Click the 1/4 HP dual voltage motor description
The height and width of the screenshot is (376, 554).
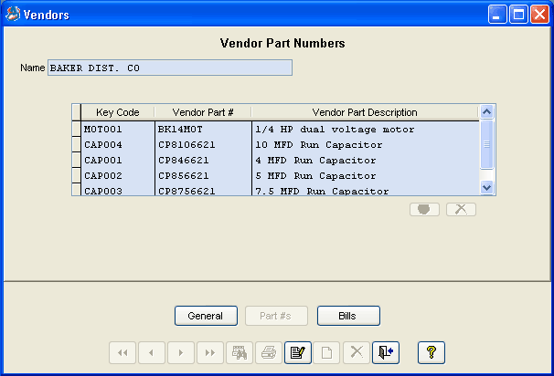tap(366, 129)
